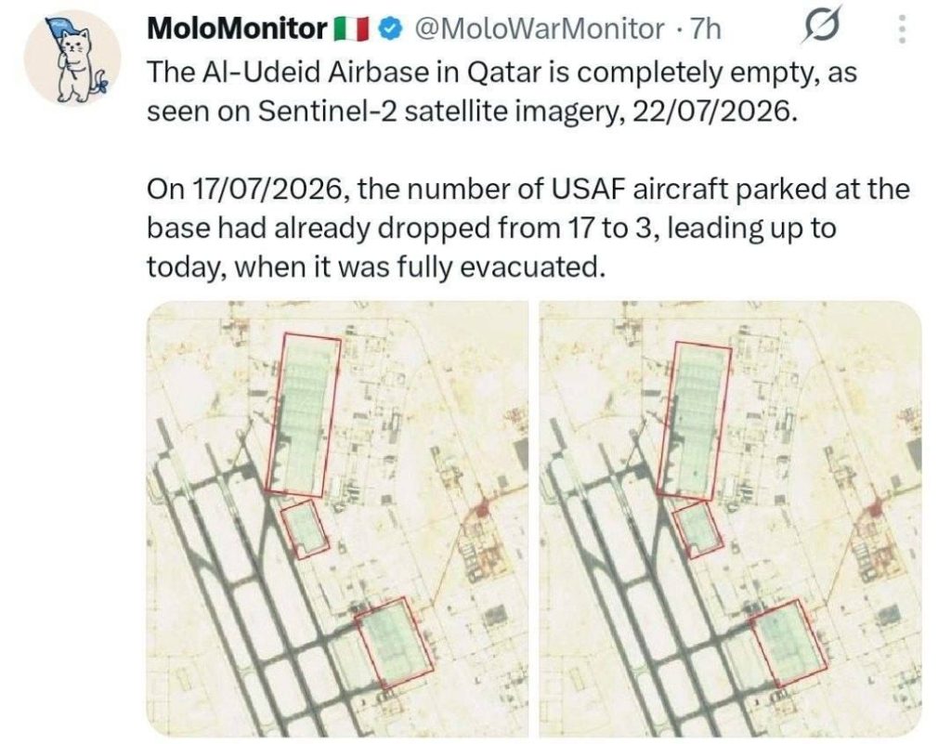Click the large red-outlined apron in left image
Image resolution: width=951 pixels, height=744 pixels.
[x=304, y=414]
